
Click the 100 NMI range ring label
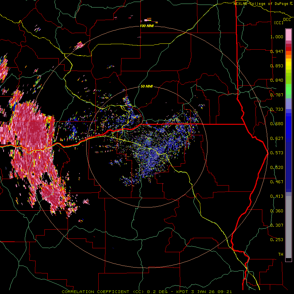tap(147, 26)
